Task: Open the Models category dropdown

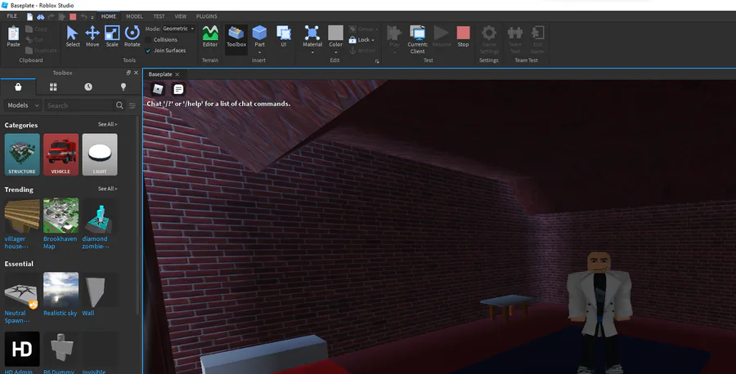Action: click(23, 105)
